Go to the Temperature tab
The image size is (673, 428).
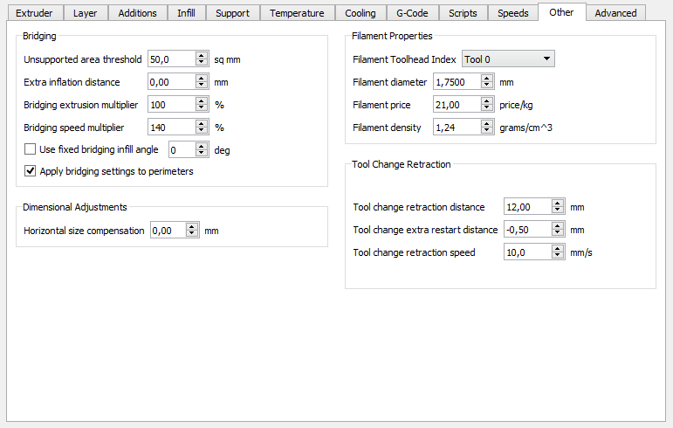[297, 13]
